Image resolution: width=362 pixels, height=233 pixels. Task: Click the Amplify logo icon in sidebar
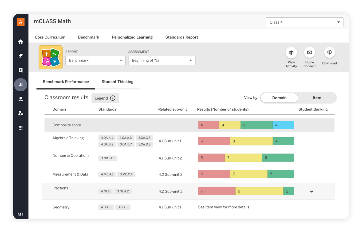tap(21, 22)
